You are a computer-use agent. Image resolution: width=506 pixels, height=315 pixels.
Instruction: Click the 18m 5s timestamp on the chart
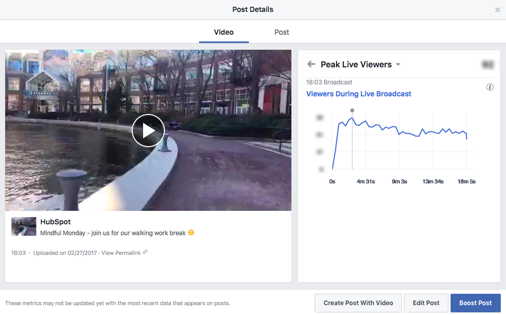click(466, 181)
